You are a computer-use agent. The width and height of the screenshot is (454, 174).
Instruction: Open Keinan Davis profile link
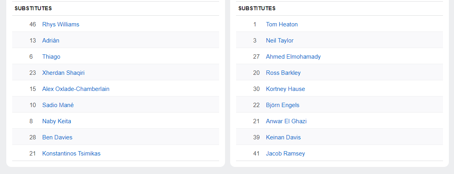pyautogui.click(x=283, y=137)
